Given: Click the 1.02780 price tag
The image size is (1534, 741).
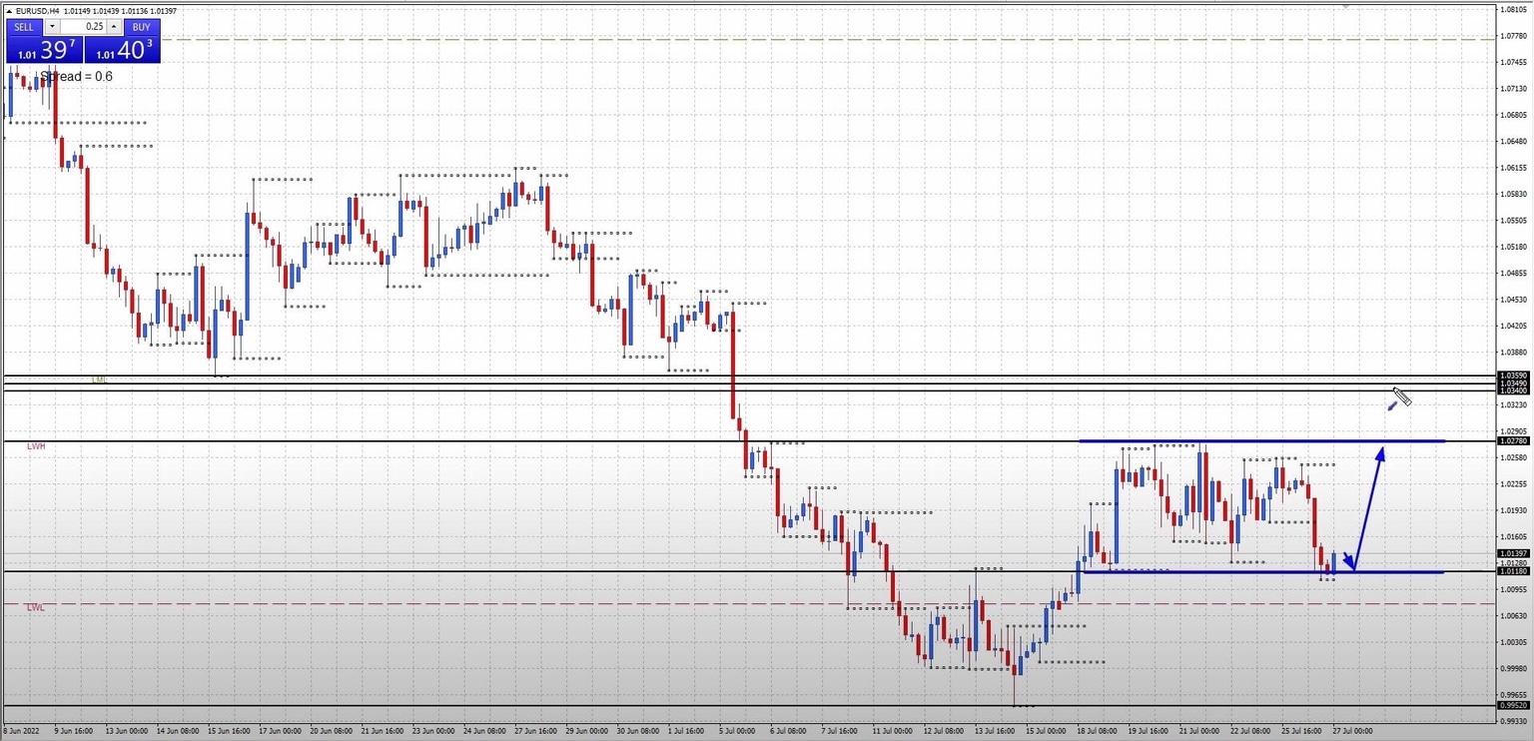Looking at the screenshot, I should pos(1513,440).
